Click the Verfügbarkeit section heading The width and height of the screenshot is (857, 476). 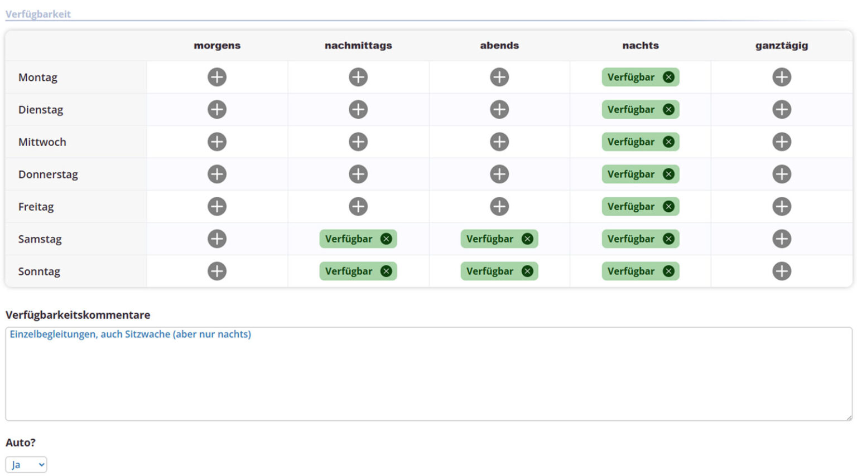point(38,14)
